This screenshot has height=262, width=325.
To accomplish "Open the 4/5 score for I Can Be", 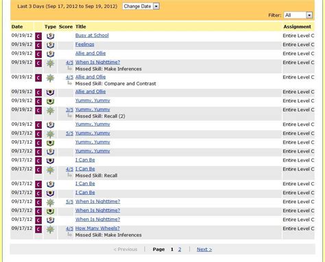I will [x=69, y=169].
